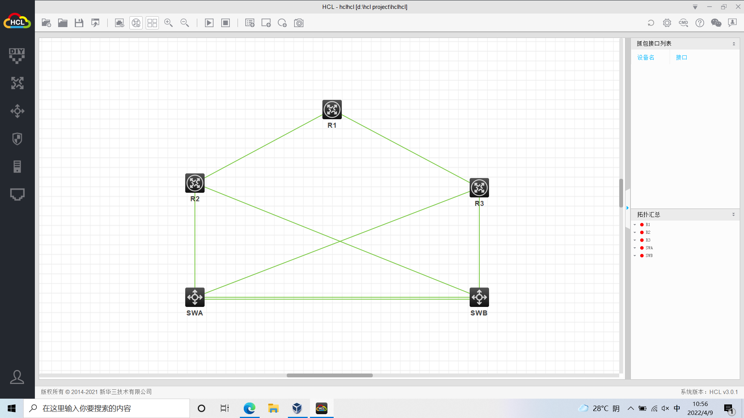Open the DIY device category
This screenshot has width=744, height=418.
point(17,55)
